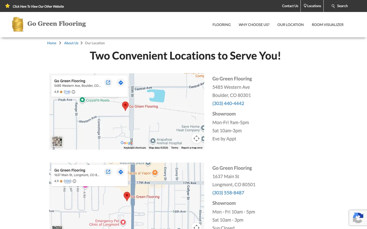Screen dimensions: 367x229
Task: Click review info icon beside 114 reviews
Action: (x=73, y=92)
